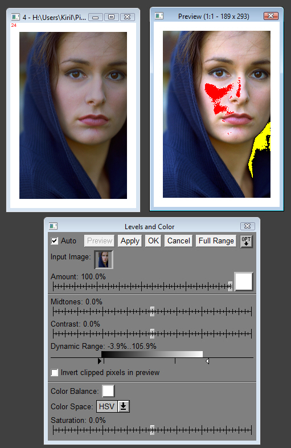Cancel the Levels and Color dialog

pyautogui.click(x=178, y=241)
